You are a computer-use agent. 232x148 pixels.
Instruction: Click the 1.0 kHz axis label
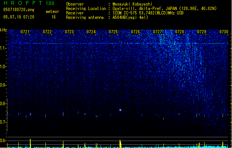pos(3,67)
